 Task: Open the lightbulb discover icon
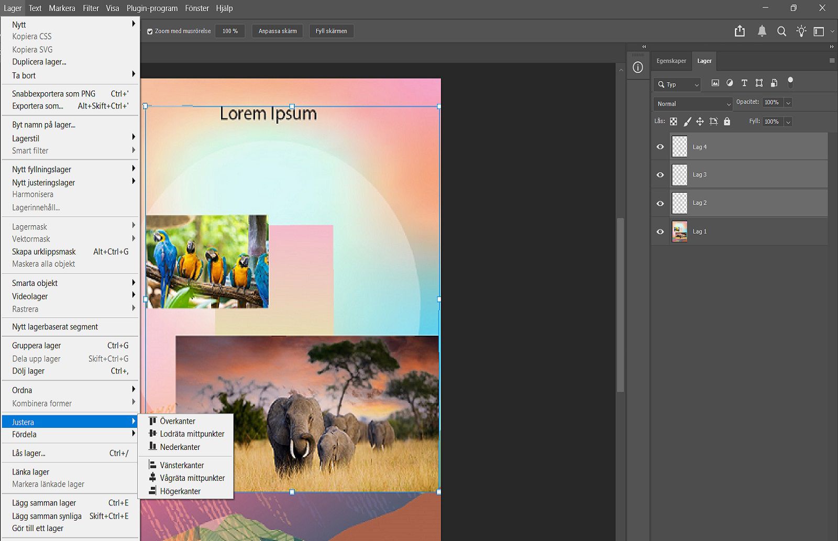coord(801,31)
